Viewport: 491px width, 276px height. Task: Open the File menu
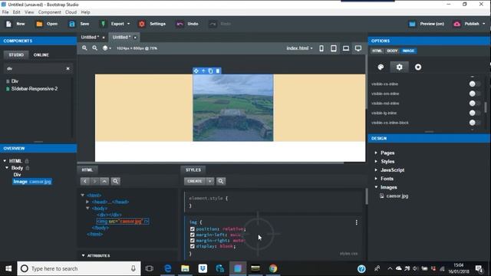[5, 12]
